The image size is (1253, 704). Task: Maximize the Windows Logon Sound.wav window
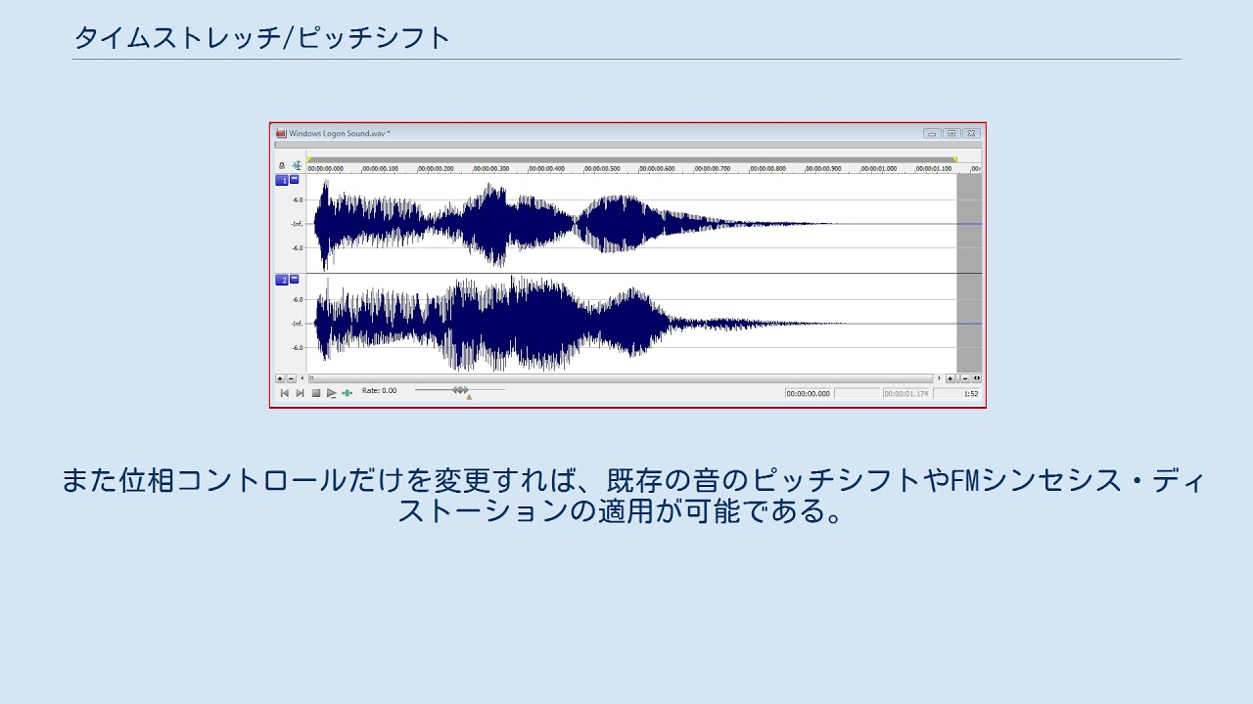(951, 133)
